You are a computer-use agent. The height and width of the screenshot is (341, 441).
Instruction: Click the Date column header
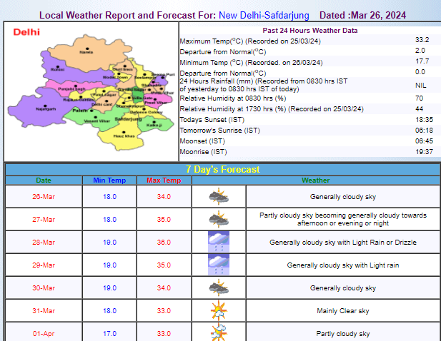44,180
